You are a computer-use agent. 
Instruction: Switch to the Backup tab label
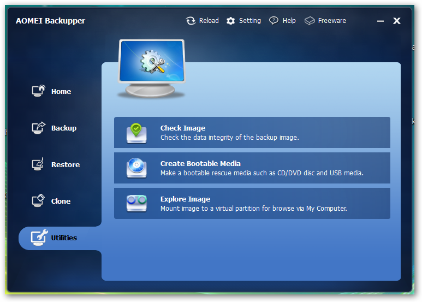coord(64,128)
